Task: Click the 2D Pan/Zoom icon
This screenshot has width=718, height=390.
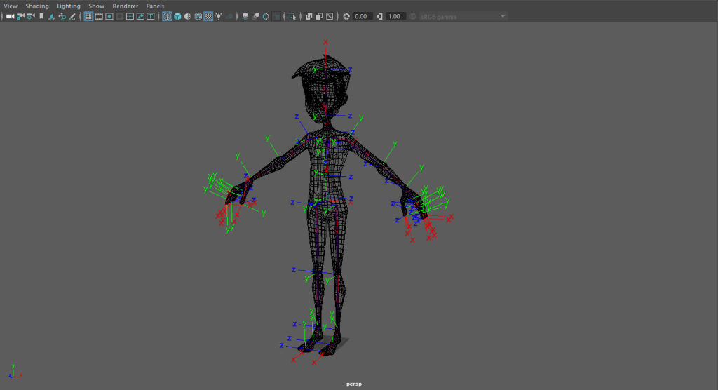Action: tap(62, 16)
